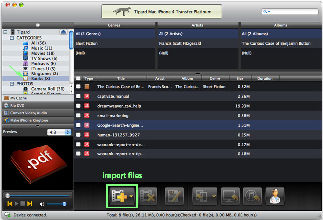The image size is (323, 220).
Task: Click the gear settings icon above the sidebar
Action: [x=38, y=25]
